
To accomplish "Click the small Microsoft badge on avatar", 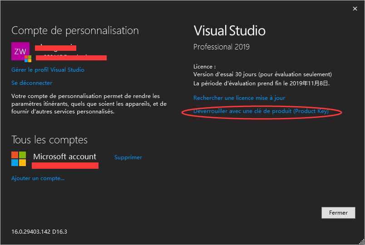I will pos(28,59).
